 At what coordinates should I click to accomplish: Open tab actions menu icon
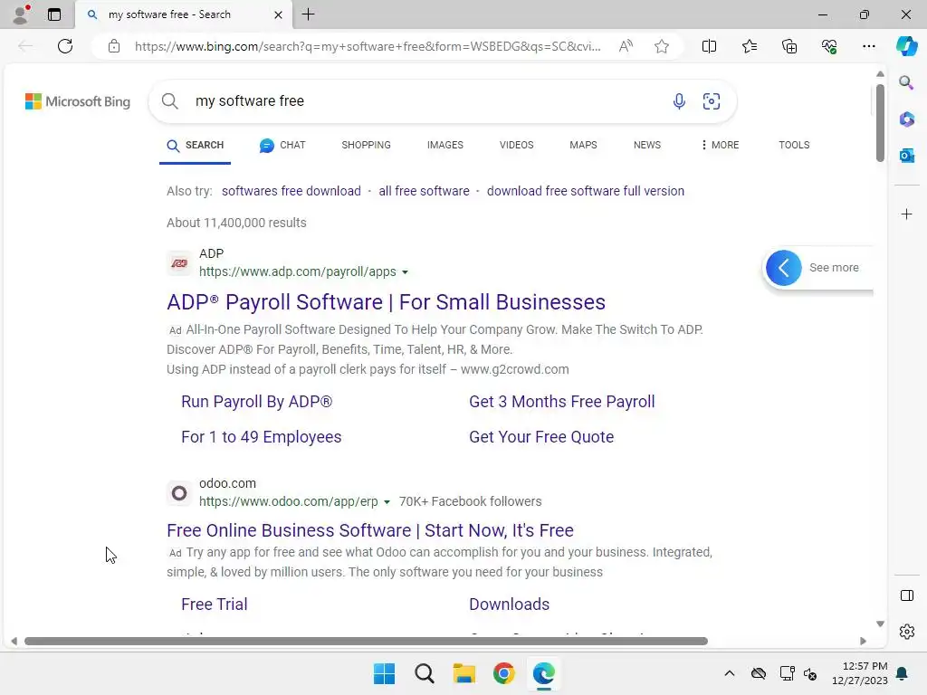click(x=54, y=14)
